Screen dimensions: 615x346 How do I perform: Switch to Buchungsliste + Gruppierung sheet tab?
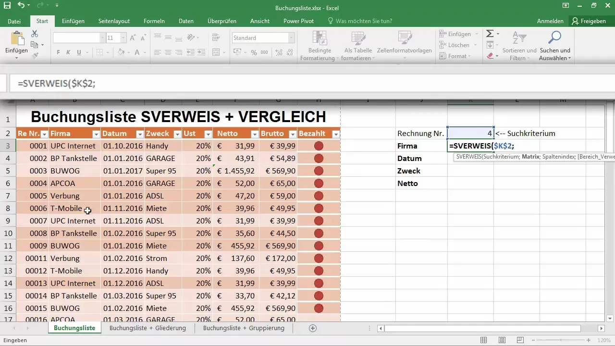244,328
